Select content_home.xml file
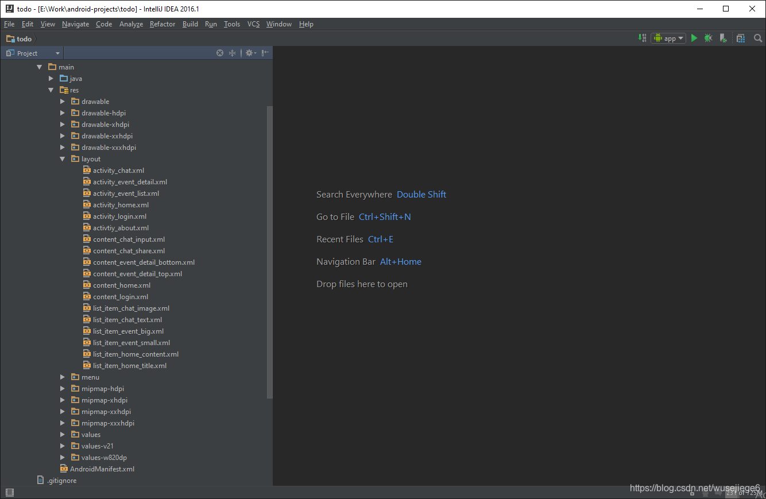 click(122, 285)
